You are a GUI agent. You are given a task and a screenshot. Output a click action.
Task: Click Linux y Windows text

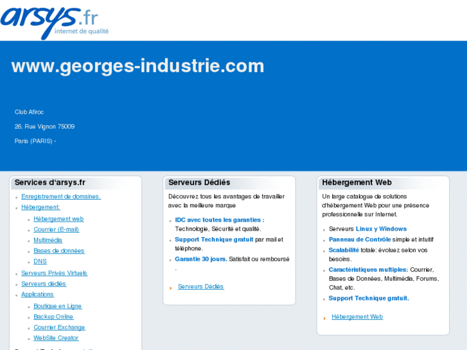[381, 229]
